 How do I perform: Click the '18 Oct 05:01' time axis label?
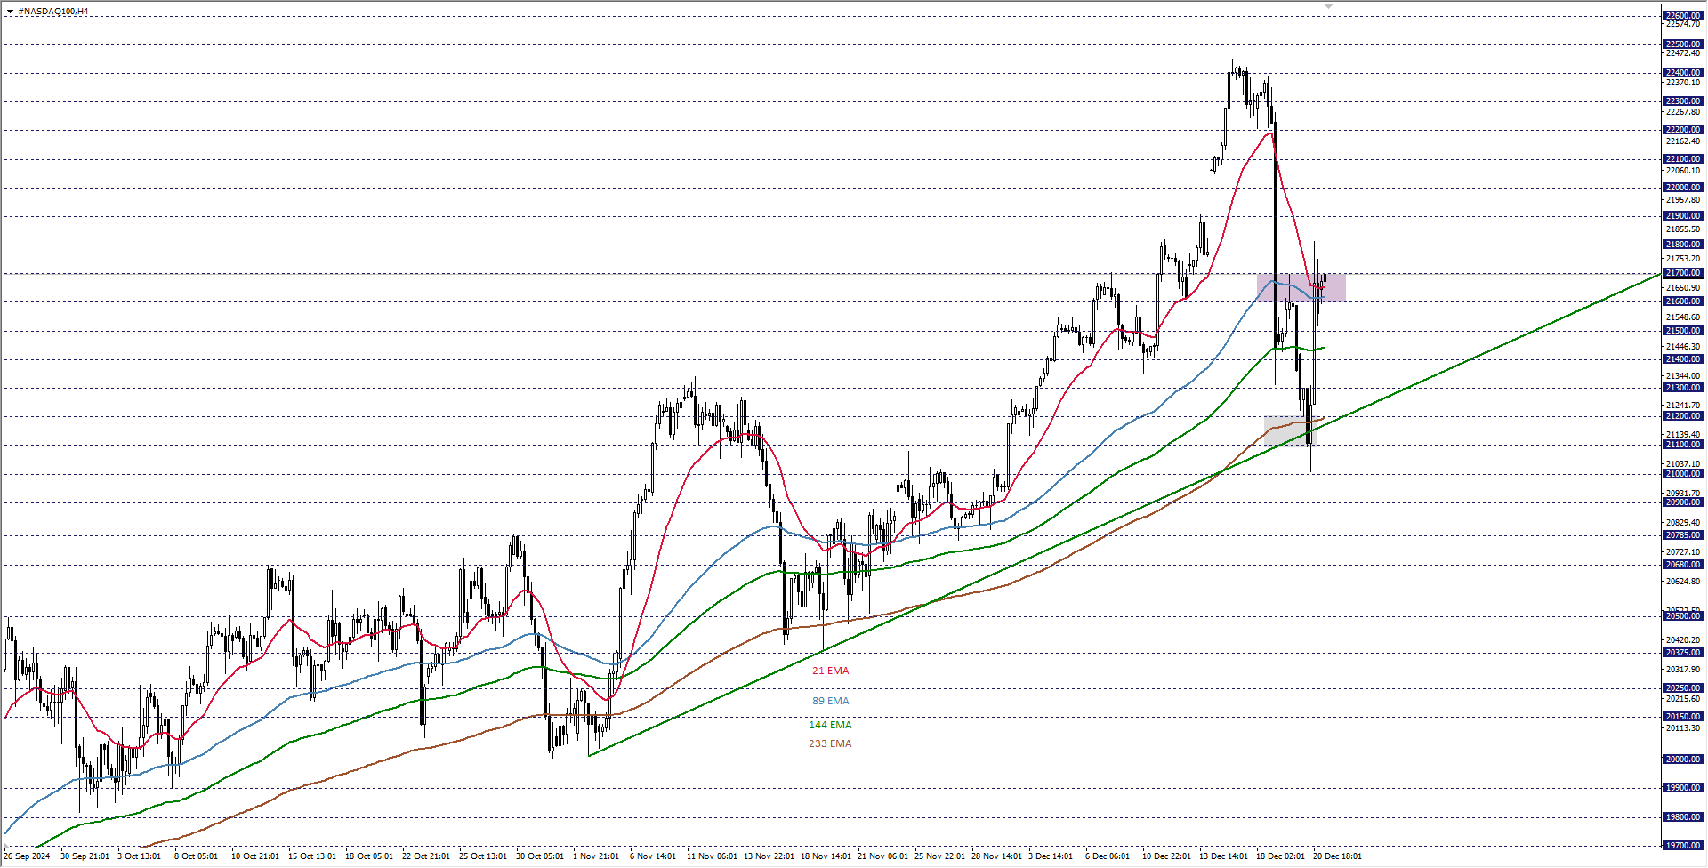(x=369, y=856)
